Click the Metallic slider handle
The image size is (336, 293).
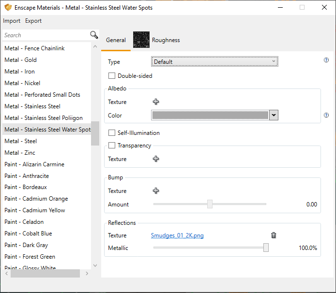click(x=266, y=248)
